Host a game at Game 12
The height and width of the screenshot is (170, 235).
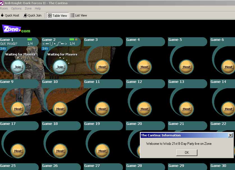coord(144,109)
